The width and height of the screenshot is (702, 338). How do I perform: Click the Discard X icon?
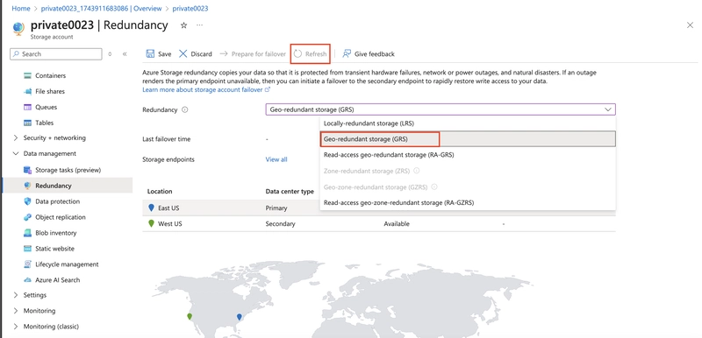point(183,54)
